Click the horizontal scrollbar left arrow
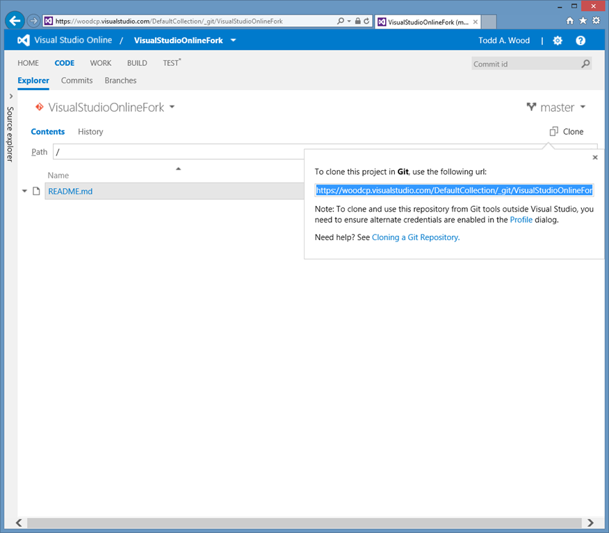609x533 pixels. coord(19,523)
